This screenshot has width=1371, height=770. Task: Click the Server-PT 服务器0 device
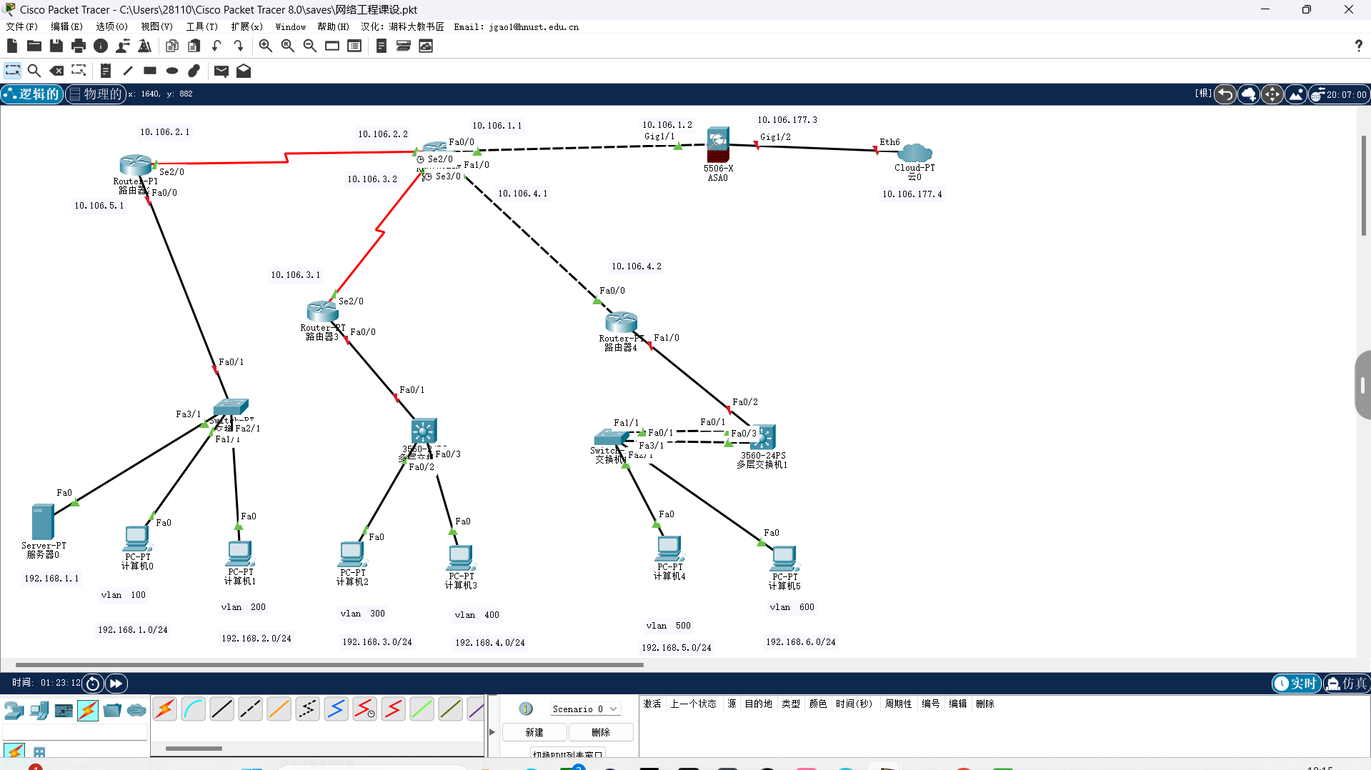43,521
